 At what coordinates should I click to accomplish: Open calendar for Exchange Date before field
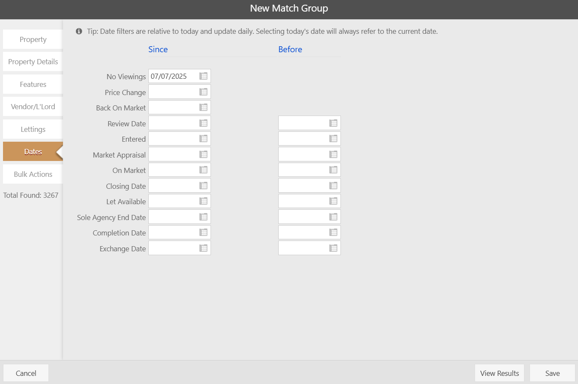[x=333, y=248]
